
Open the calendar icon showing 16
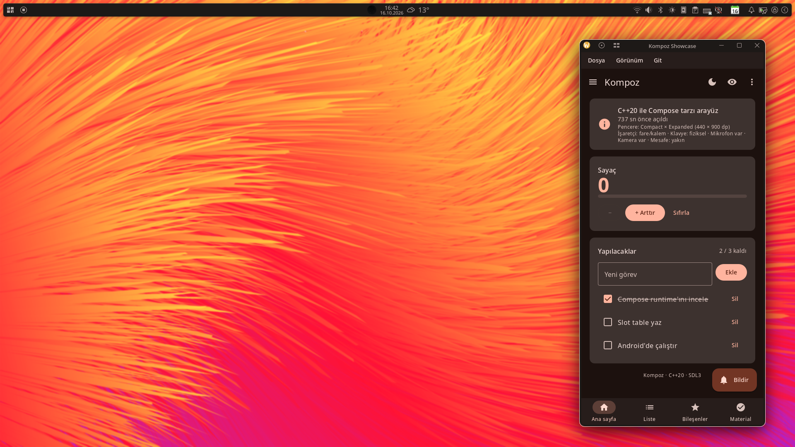[735, 10]
